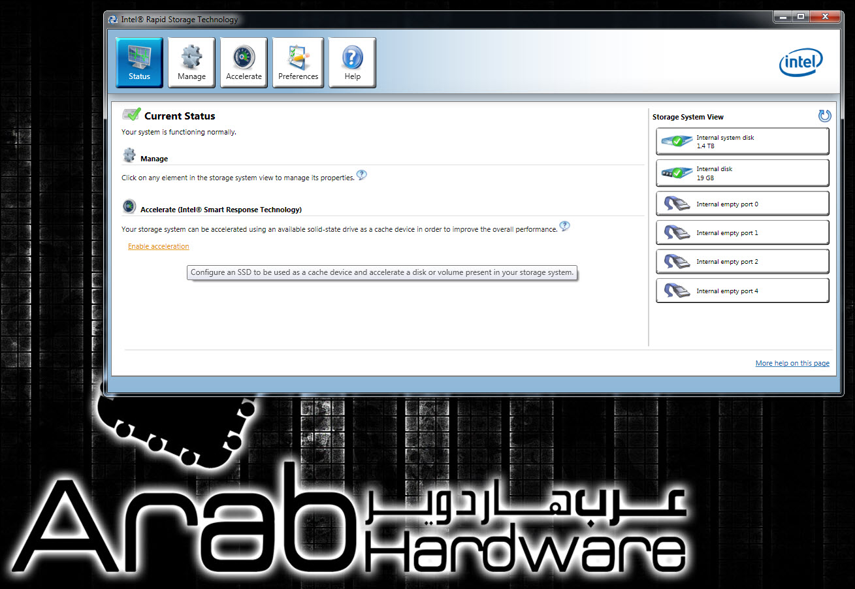Open the Help tab

point(352,62)
